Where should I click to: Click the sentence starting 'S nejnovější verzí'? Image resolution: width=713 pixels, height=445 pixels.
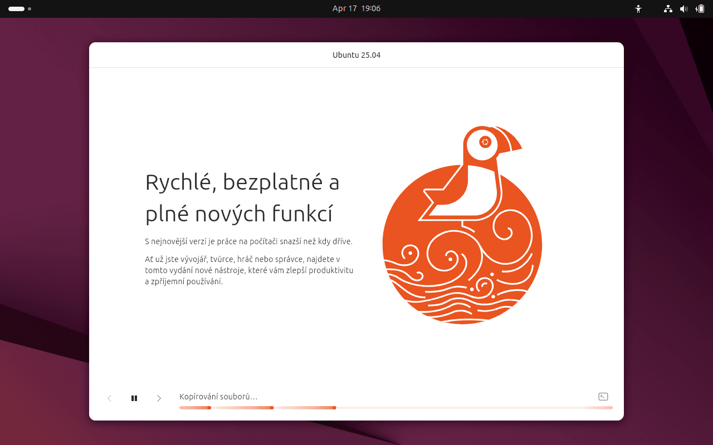(x=249, y=241)
